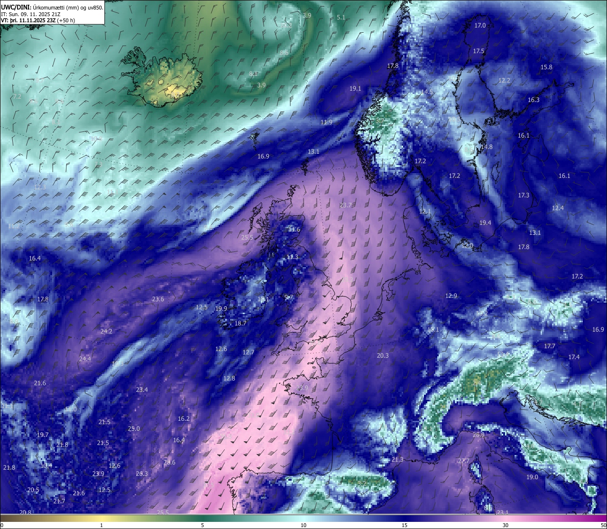Image resolution: width=607 pixels, height=529 pixels.
Task: Click the map value "19.9" near Ireland
Action: point(221,309)
